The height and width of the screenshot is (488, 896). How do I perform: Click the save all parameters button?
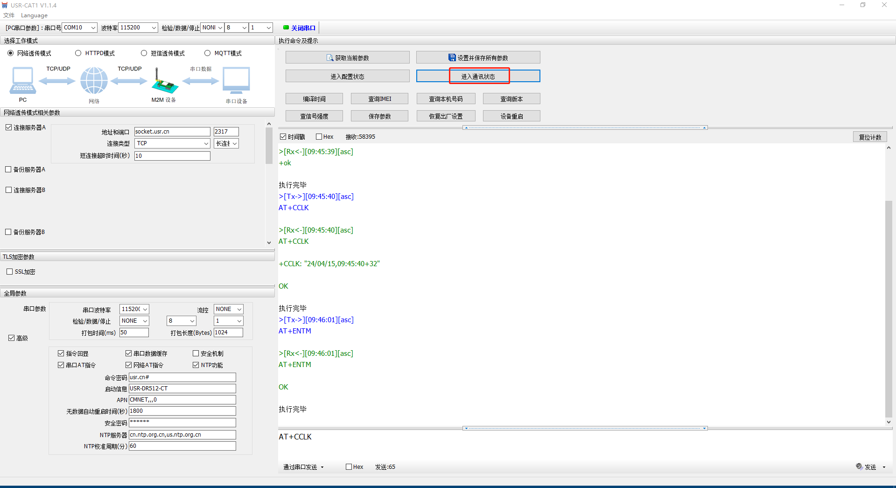(x=478, y=58)
